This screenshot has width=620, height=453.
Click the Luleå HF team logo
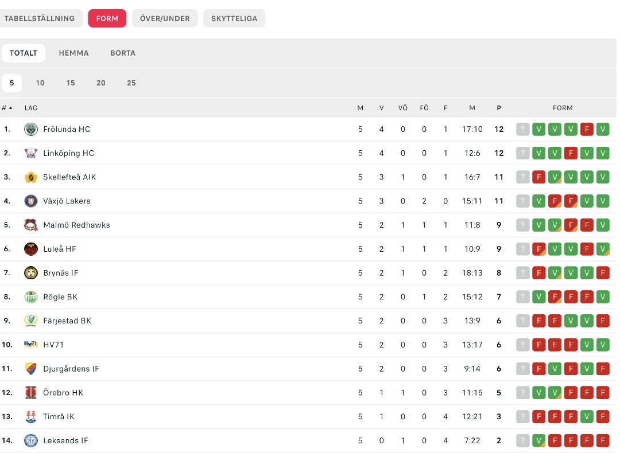pos(31,249)
